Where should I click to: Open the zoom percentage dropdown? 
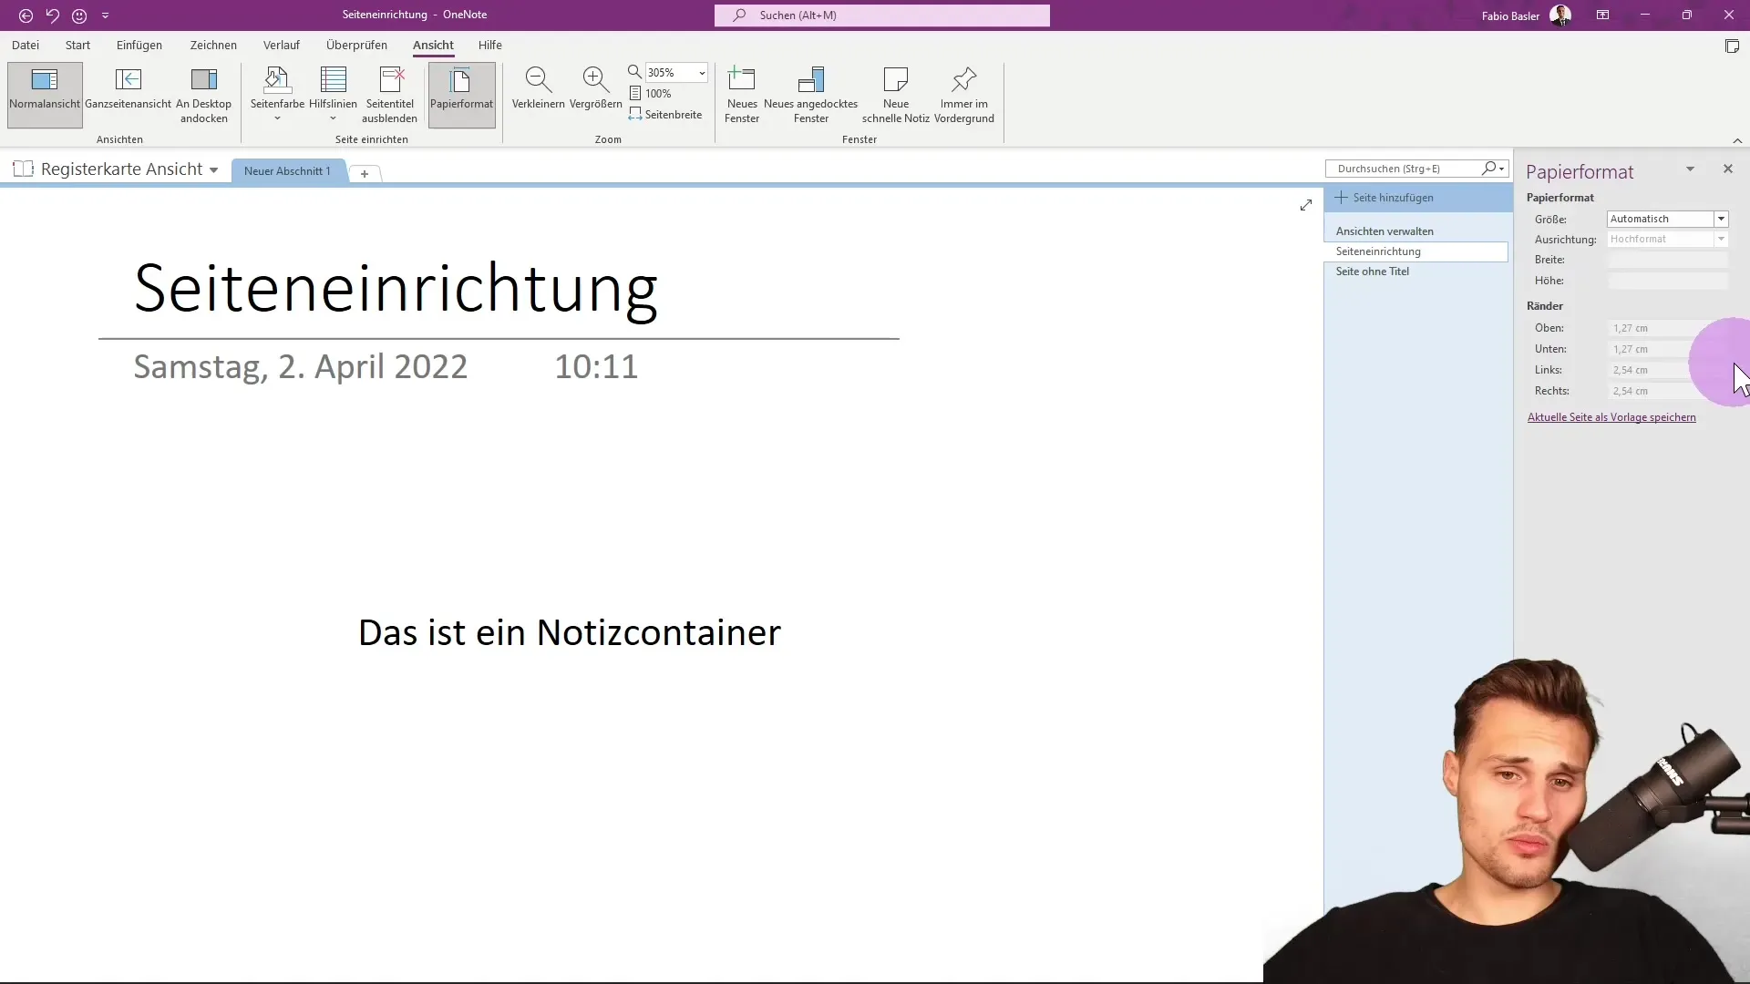coord(702,73)
